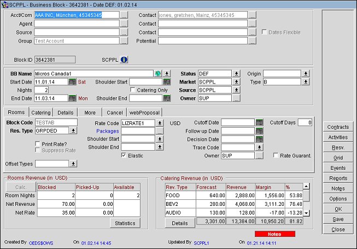
Task: Click the red Notes indicator
Action: click(x=275, y=234)
